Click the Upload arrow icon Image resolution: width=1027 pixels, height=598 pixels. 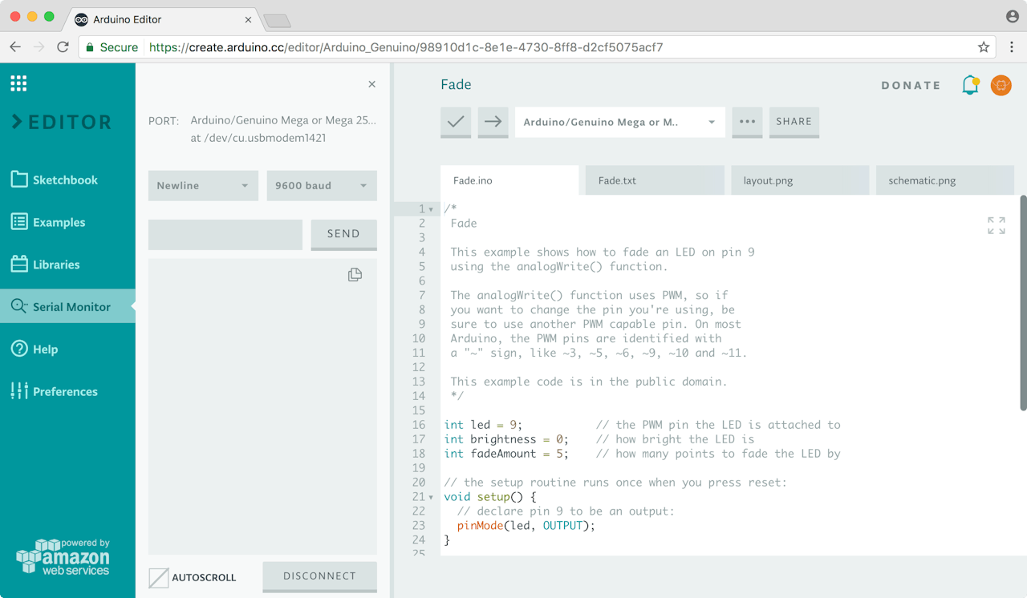[493, 122]
